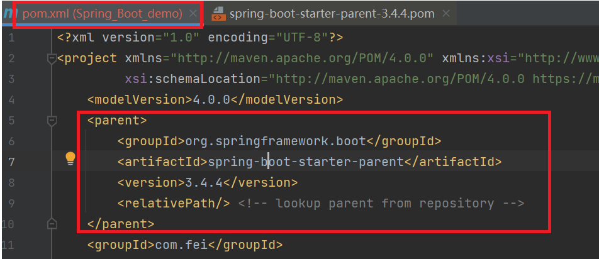Click the version value 3.4.4

point(204,183)
